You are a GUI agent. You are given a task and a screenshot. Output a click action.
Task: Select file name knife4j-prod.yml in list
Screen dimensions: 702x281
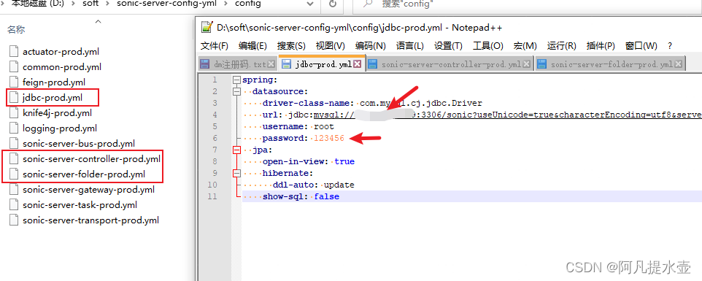click(x=57, y=112)
